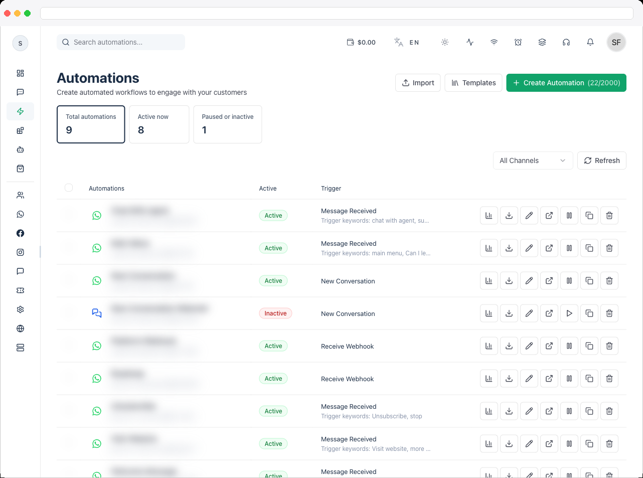
Task: View analytics for the 'Visit website' keywords automation
Action: (x=489, y=444)
